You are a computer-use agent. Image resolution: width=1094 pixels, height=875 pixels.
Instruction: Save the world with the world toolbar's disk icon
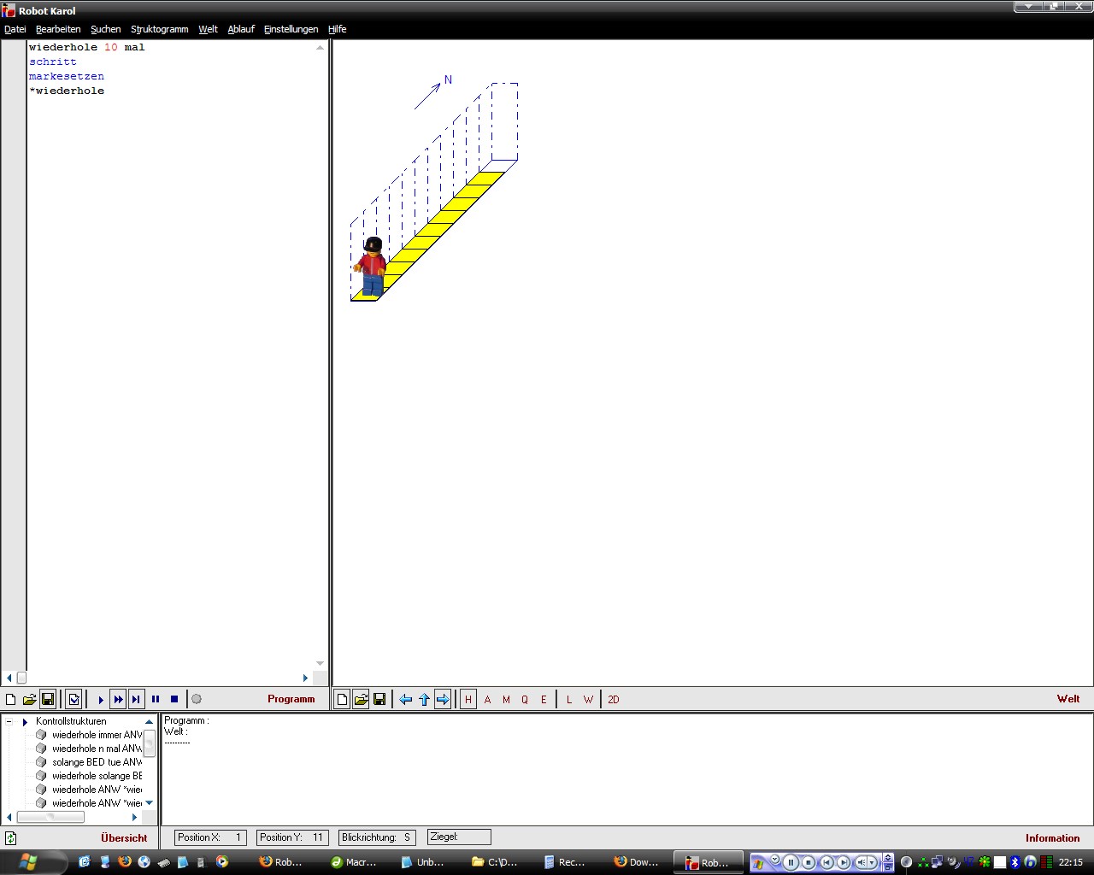coord(379,699)
